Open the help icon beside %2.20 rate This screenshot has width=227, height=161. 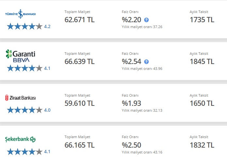(146, 20)
